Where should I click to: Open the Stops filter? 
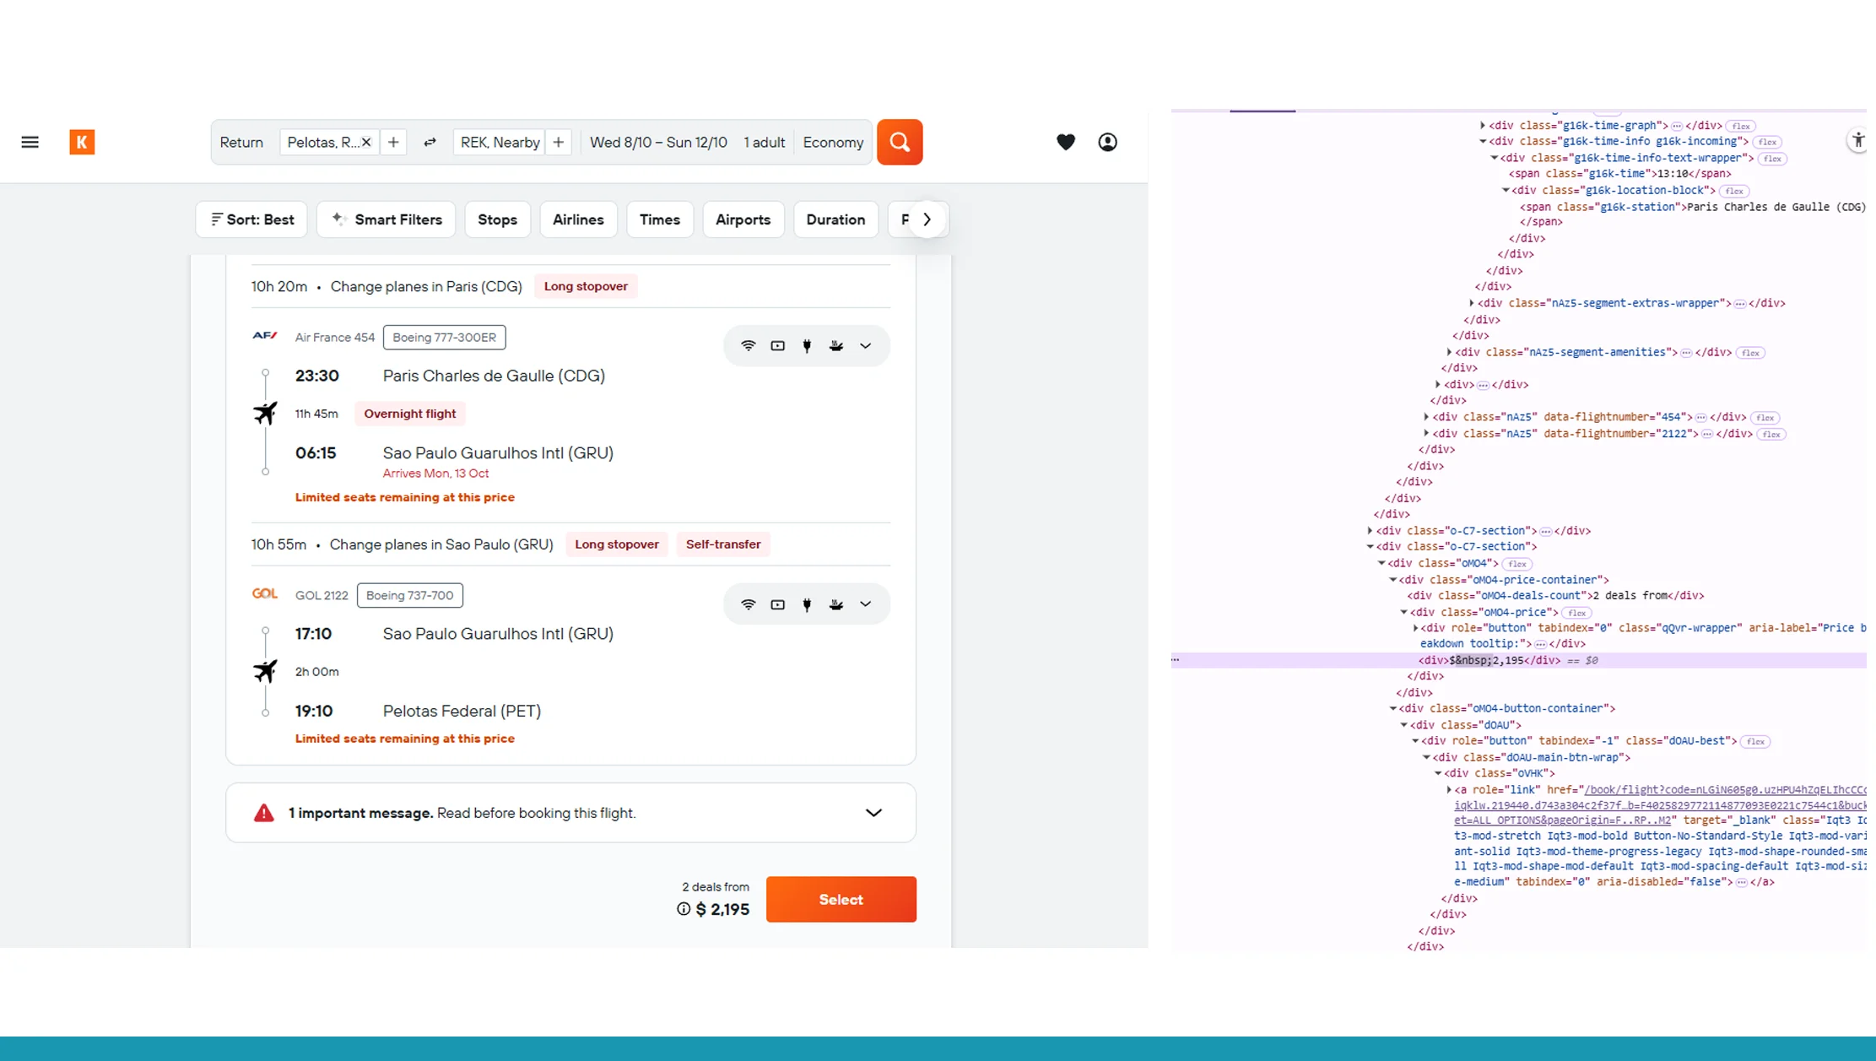497,219
